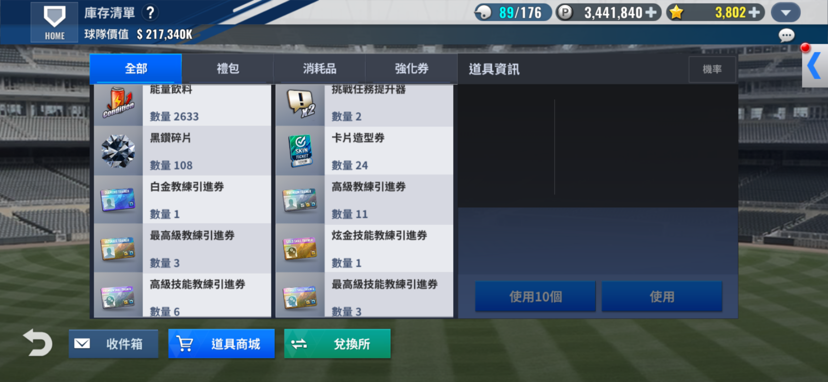Select the 黑鑽碎片 diamond item
Viewport: 828px width, 382px height.
pos(182,151)
